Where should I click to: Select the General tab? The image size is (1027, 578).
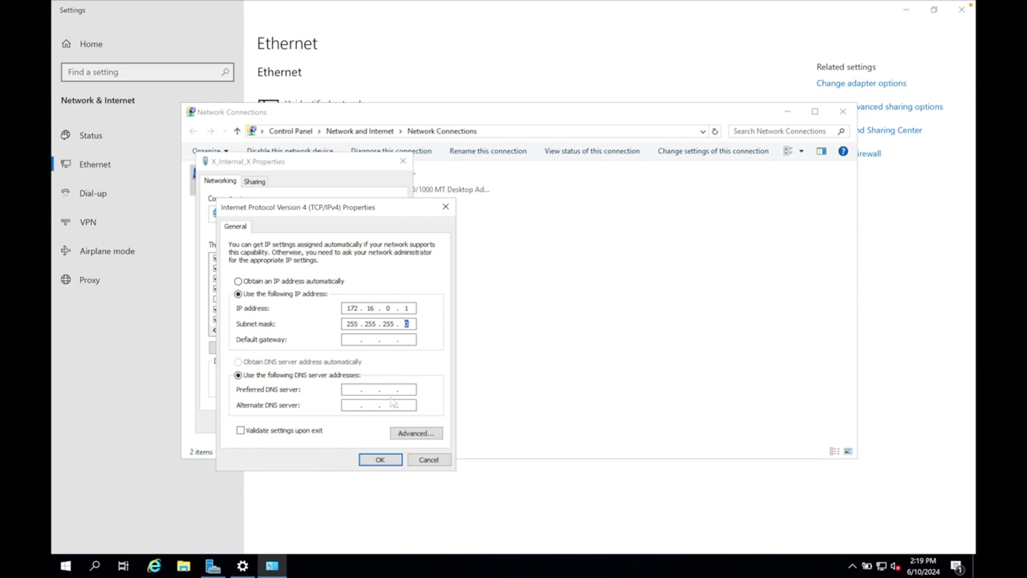235,226
